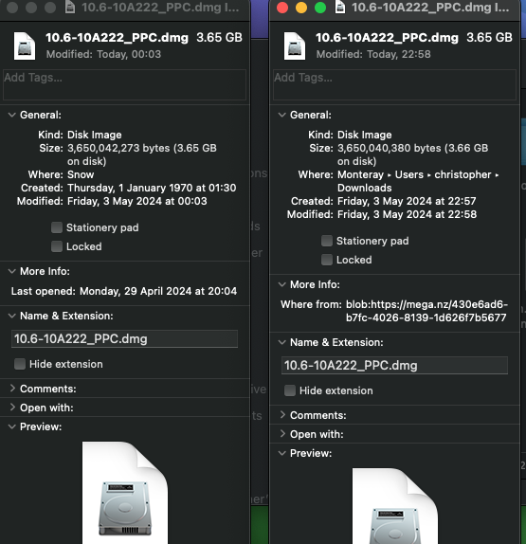The image size is (526, 544).
Task: Collapse the More Info section in right window
Action: click(282, 284)
